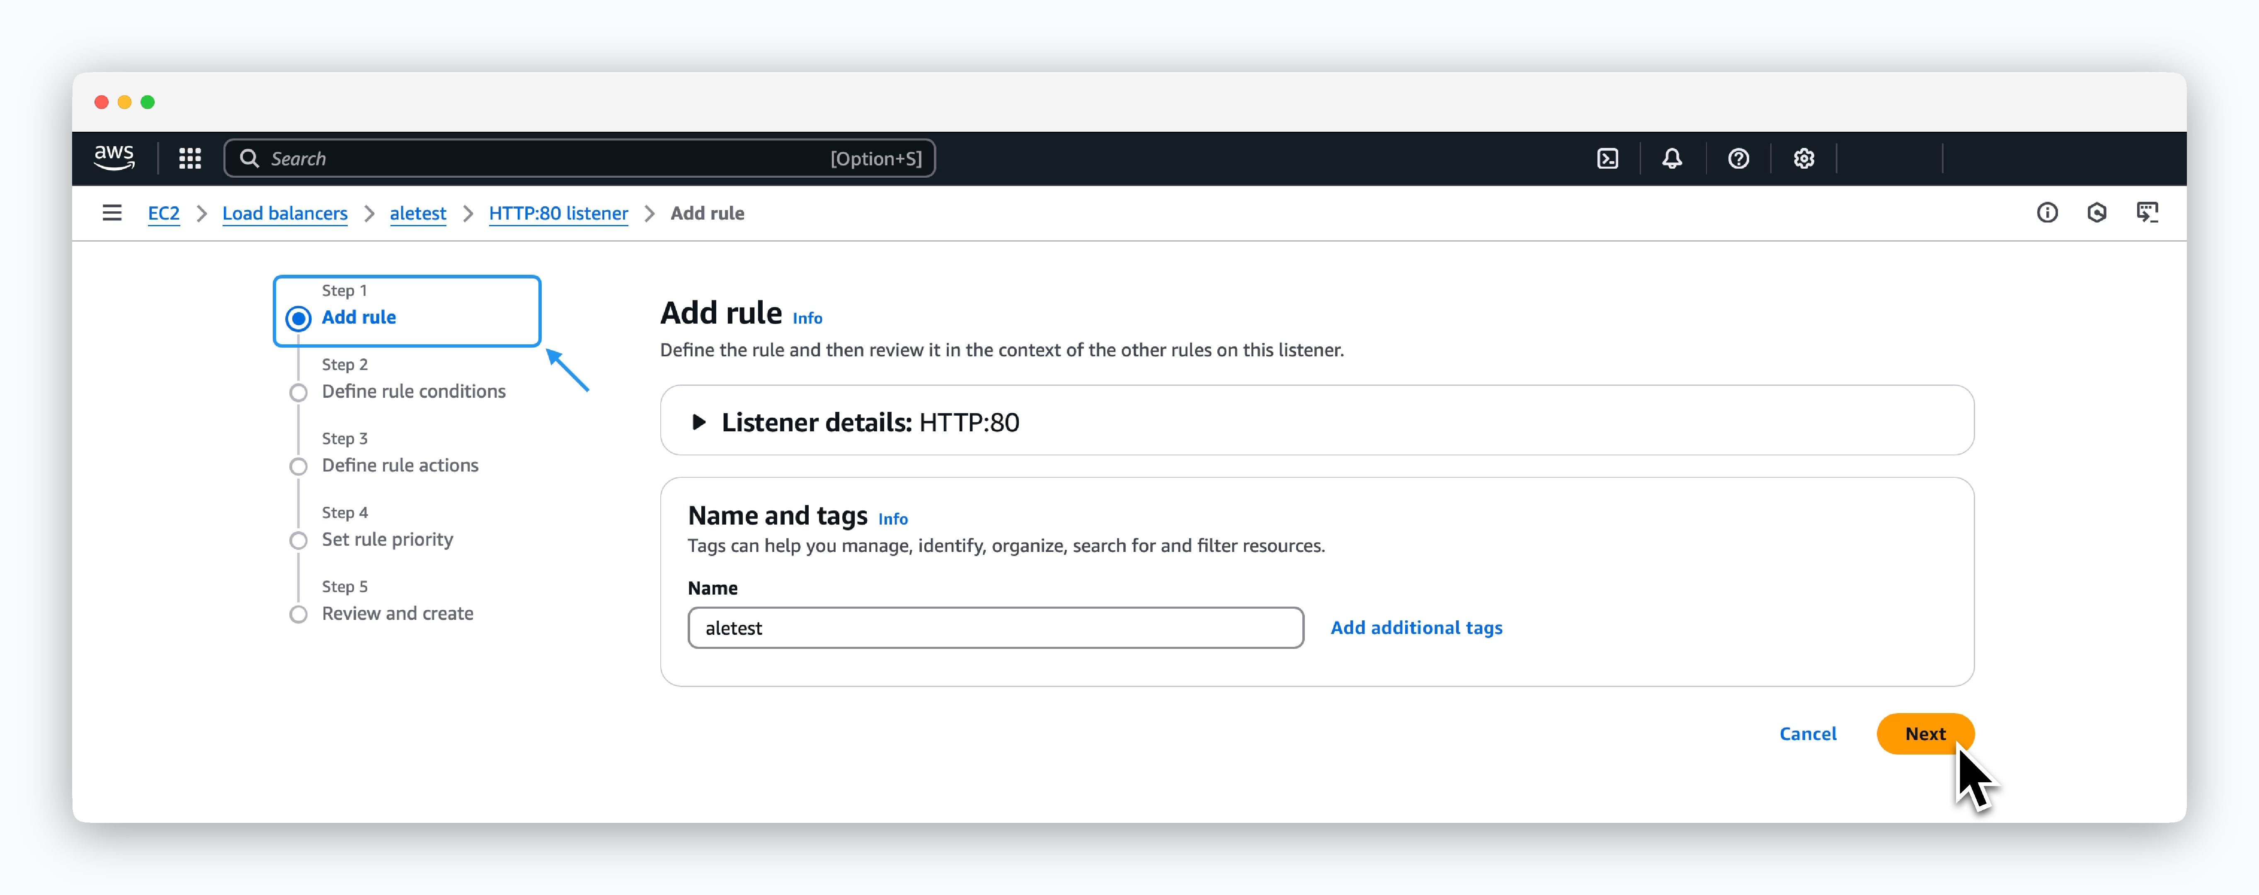Select the Define rule actions step indicator
Image resolution: width=2259 pixels, height=895 pixels.
(x=298, y=466)
